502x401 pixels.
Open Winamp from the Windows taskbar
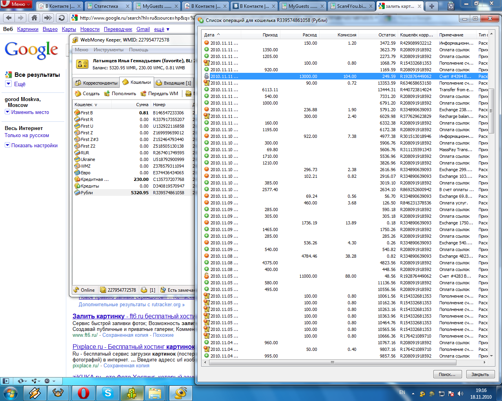[x=35, y=392]
